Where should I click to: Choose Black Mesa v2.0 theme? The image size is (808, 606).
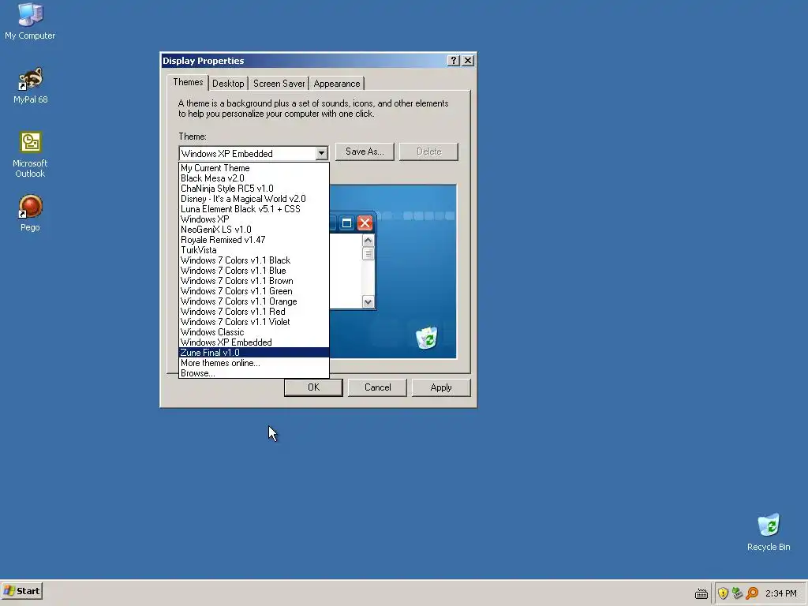pyautogui.click(x=253, y=178)
